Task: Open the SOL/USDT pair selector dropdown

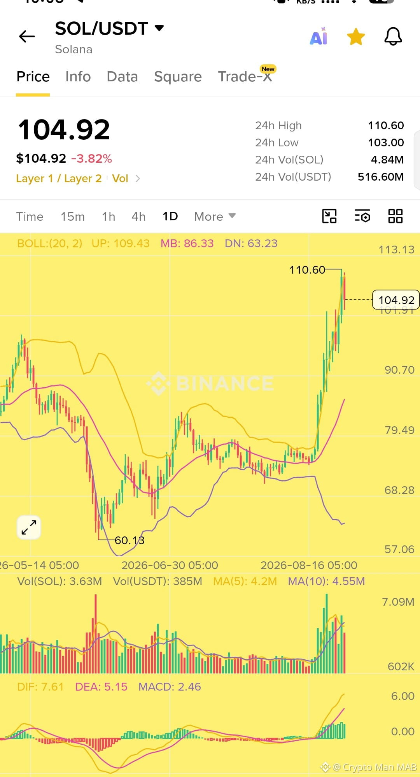Action: (110, 28)
